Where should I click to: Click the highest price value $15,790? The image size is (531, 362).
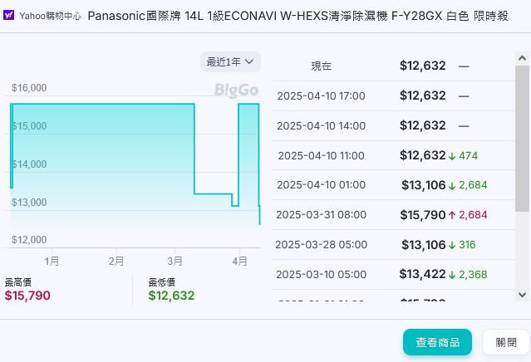[x=27, y=296]
